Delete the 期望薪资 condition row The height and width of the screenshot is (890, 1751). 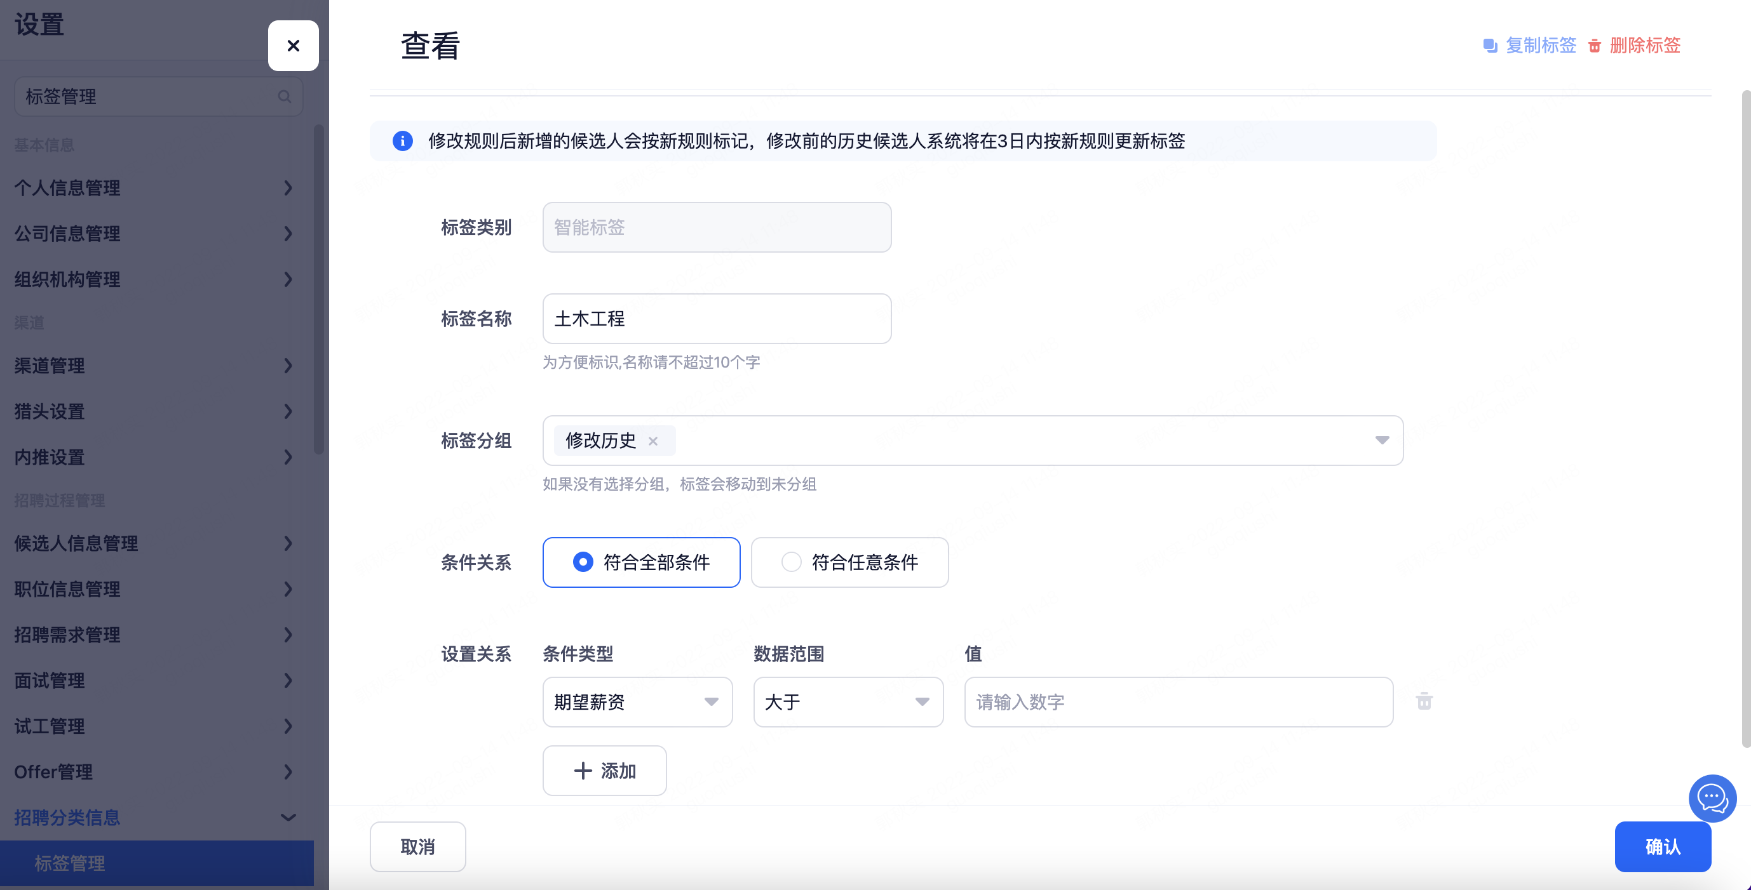click(1424, 701)
